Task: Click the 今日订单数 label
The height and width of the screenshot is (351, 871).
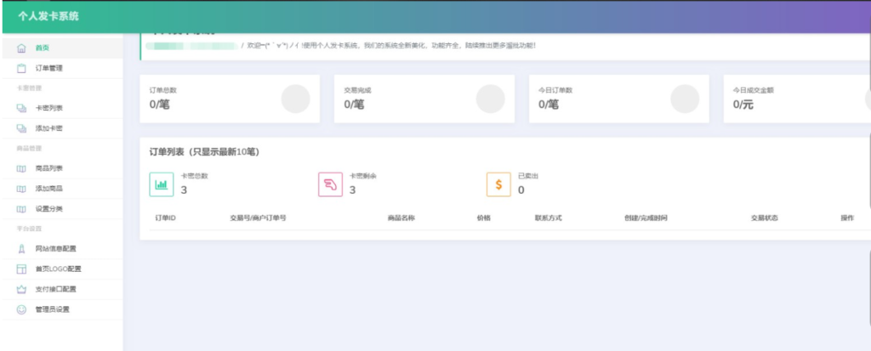Action: point(555,90)
